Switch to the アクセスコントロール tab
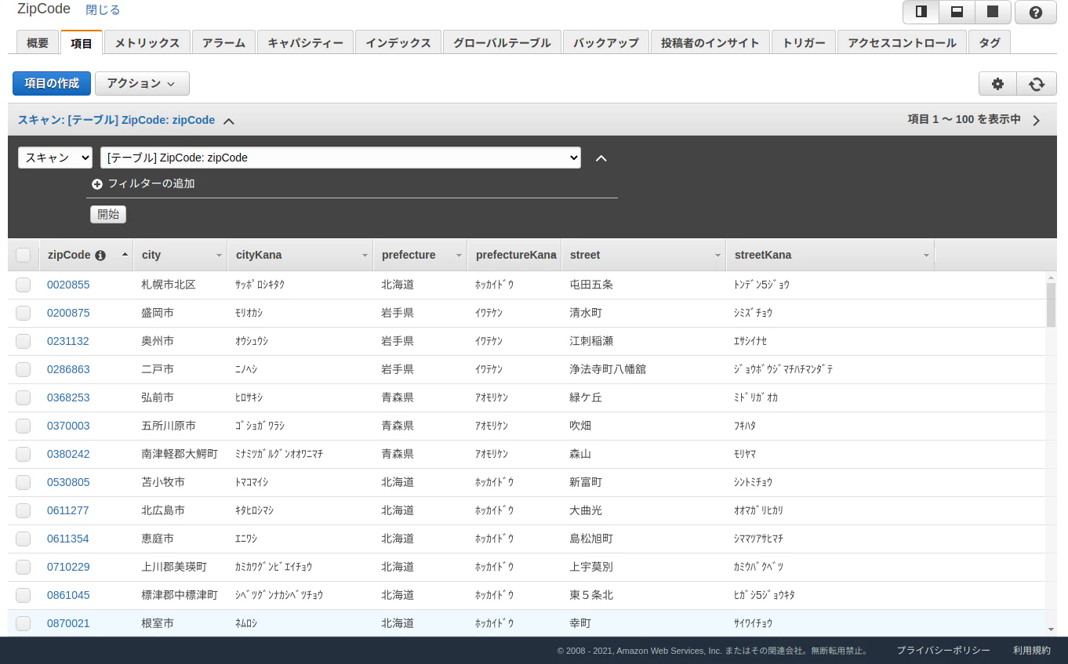This screenshot has width=1068, height=664. [902, 42]
